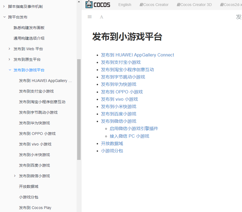Screen dimensions: 242x212
Task: Open sidebar 开放数据域 item
Action: 29,186
